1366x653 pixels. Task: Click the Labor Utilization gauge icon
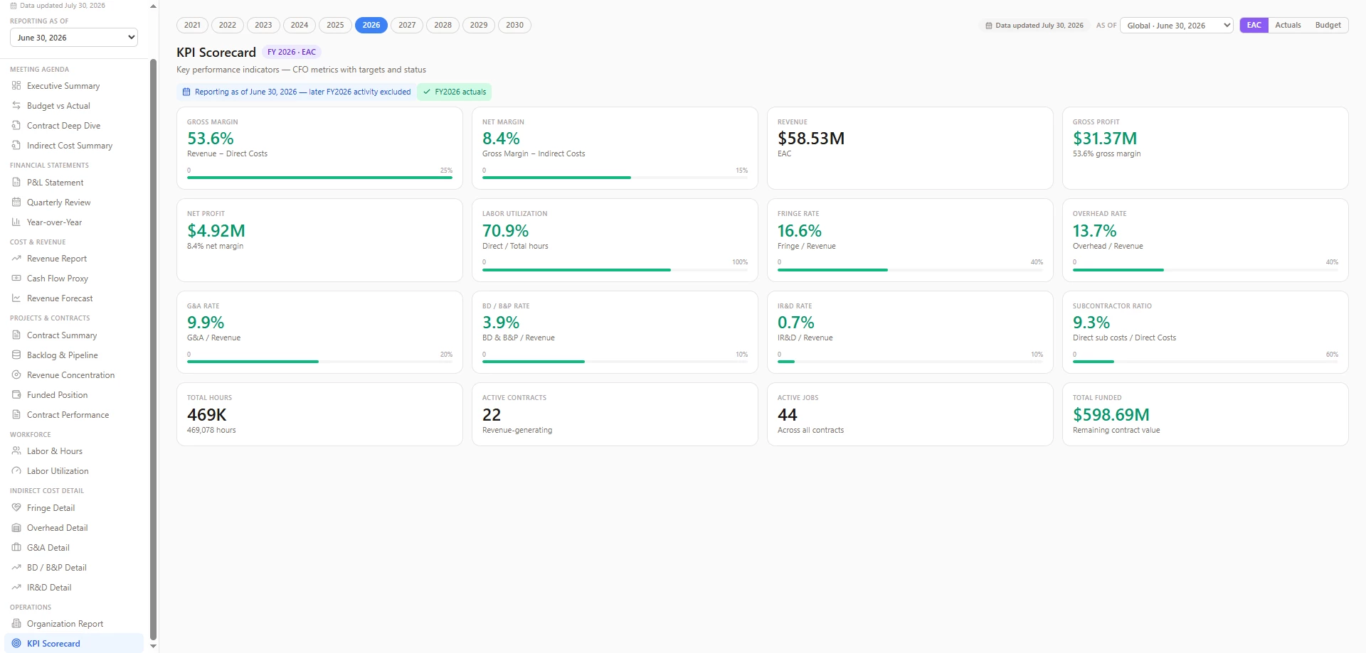pos(16,470)
